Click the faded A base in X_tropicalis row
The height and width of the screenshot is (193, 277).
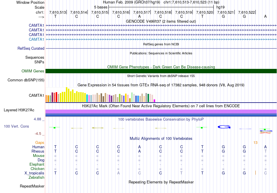click(x=118, y=173)
